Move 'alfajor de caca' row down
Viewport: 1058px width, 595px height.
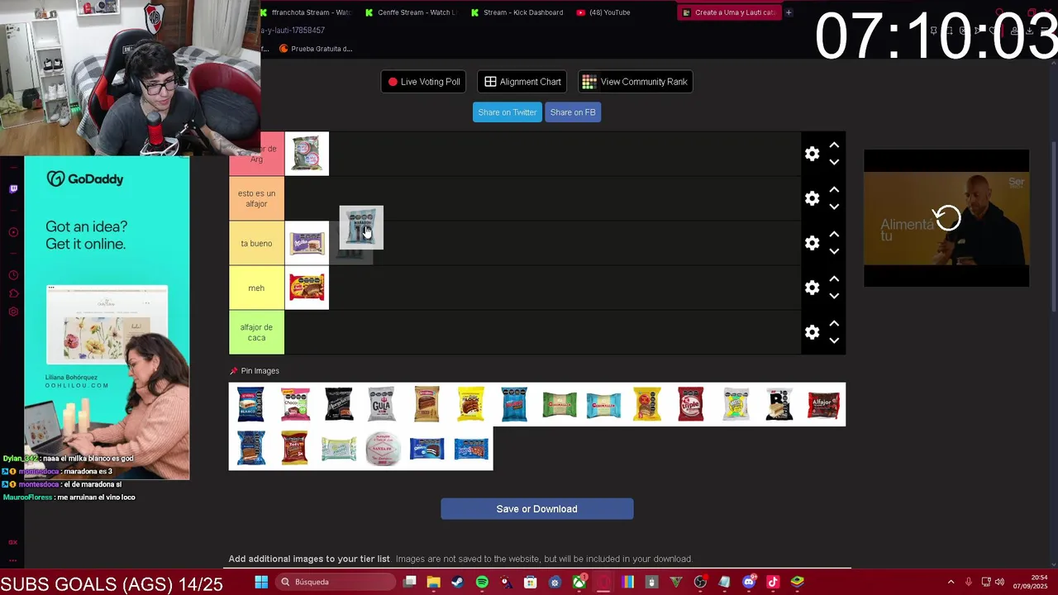(834, 340)
